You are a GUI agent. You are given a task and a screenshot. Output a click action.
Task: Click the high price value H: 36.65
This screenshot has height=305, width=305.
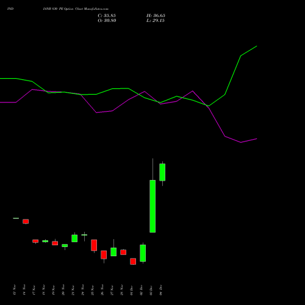pyautogui.click(x=156, y=16)
